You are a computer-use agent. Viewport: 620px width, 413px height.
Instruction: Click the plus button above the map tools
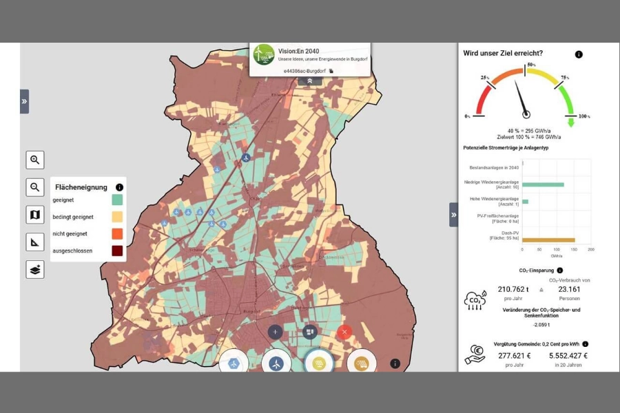(x=275, y=331)
